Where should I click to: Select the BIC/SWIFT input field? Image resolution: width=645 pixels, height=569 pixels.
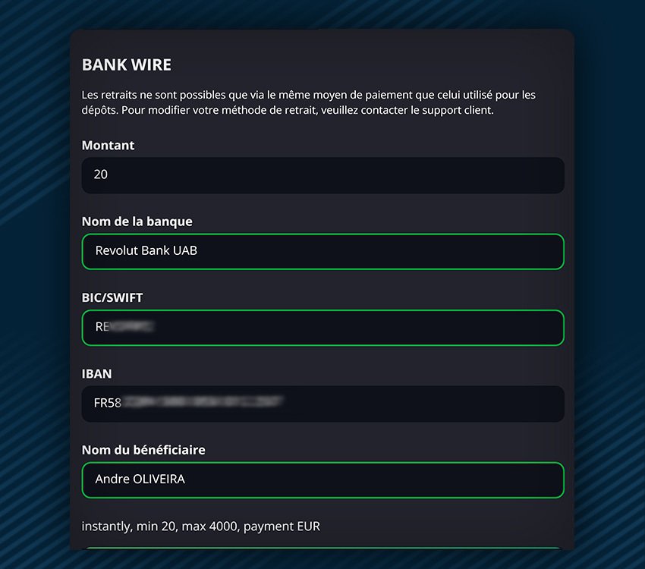point(322,328)
